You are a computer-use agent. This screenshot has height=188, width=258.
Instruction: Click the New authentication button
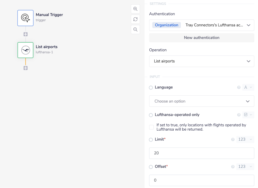201,37
